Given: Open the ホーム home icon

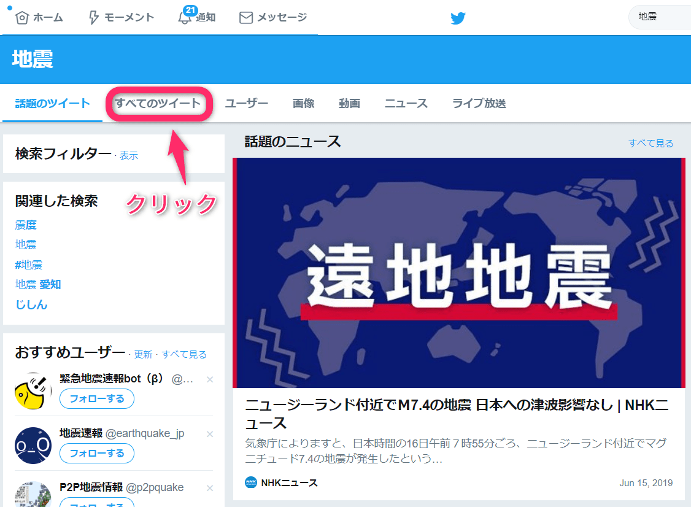Looking at the screenshot, I should 21,18.
